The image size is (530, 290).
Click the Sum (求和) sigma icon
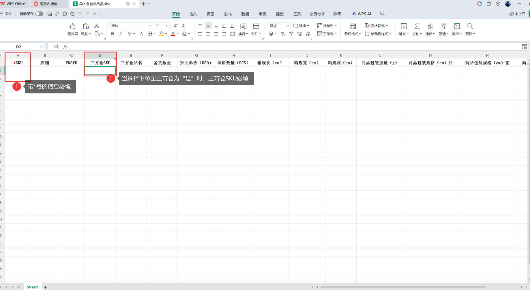[x=417, y=26]
